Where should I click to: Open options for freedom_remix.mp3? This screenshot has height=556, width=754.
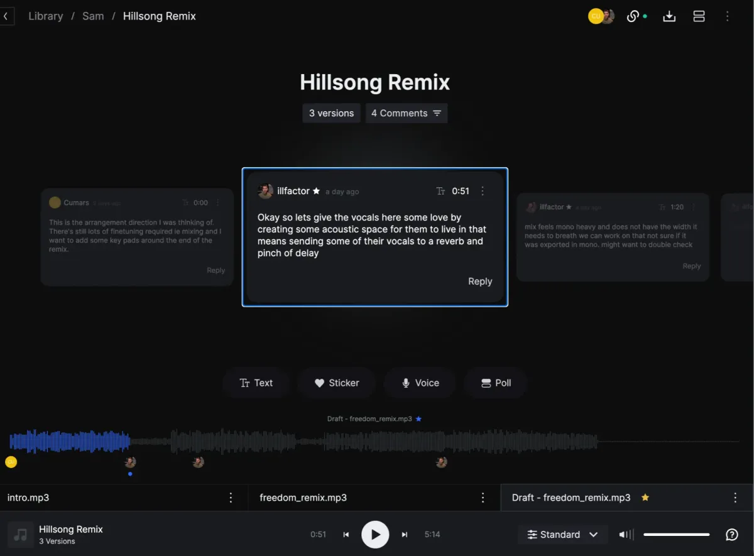pos(483,498)
